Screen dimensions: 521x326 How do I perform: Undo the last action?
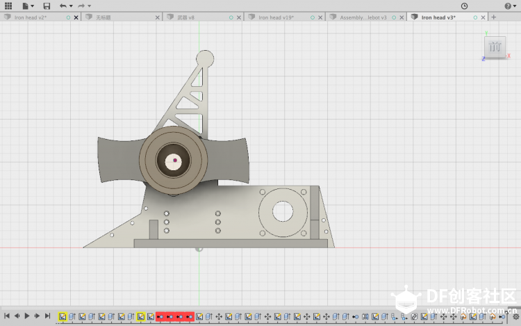63,6
